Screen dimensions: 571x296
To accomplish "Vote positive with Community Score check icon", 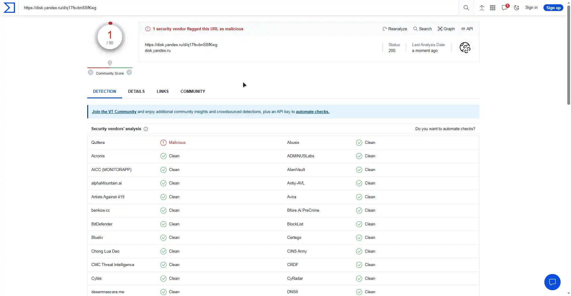I will pyautogui.click(x=129, y=72).
